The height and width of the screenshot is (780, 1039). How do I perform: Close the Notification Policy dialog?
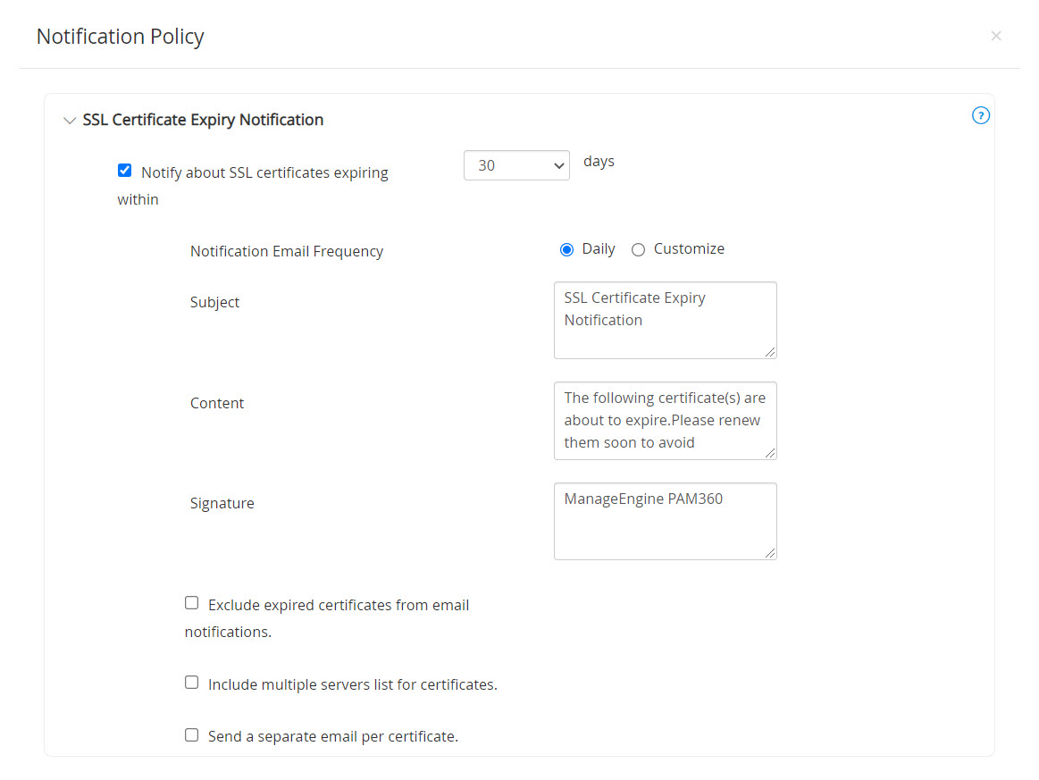point(996,36)
